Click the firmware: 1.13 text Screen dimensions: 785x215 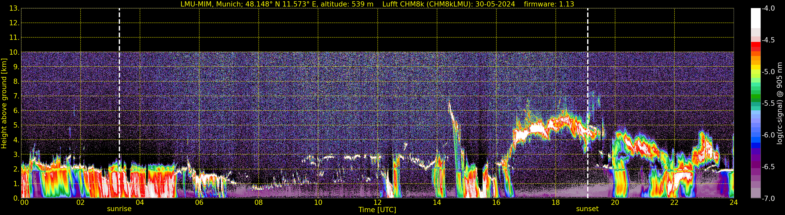point(549,4)
